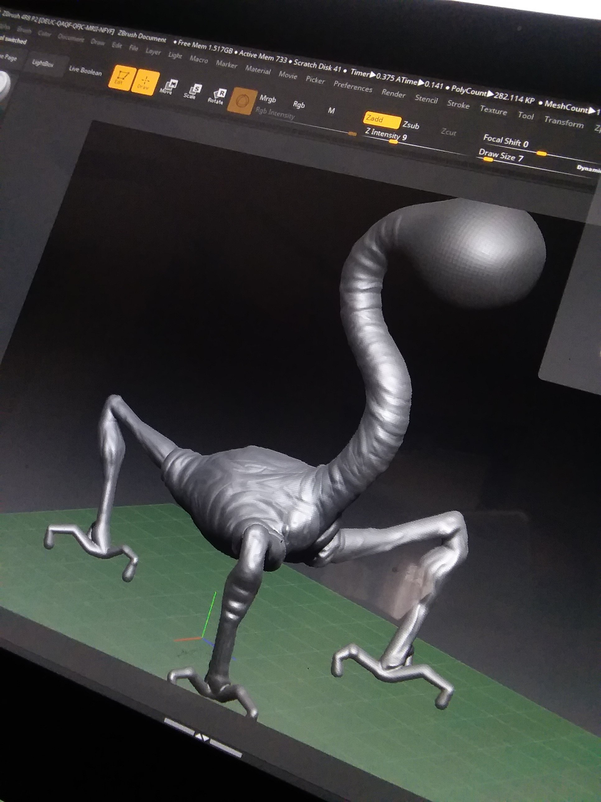Screen dimensions: 601x802
Task: Select the Scale tool icon
Action: coord(192,92)
